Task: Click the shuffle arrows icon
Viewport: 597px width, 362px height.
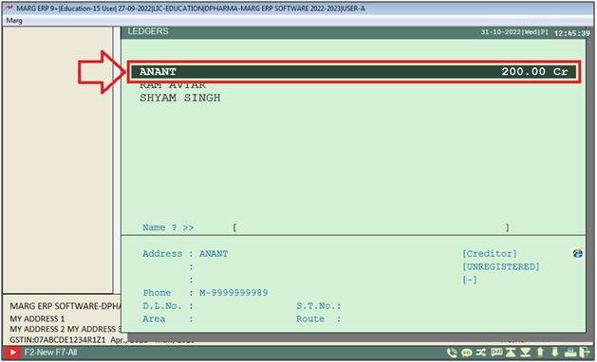Action: tap(481, 353)
